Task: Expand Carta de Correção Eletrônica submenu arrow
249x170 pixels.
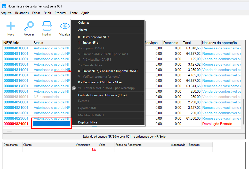Action: (142, 95)
